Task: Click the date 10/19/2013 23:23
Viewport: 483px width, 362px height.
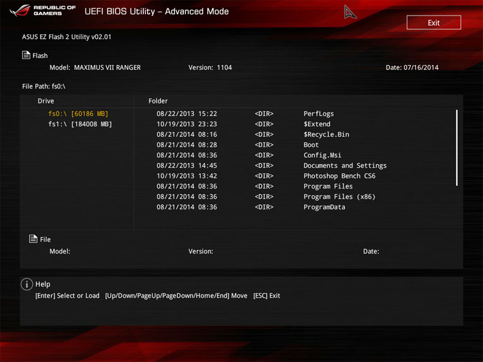Action: (187, 124)
